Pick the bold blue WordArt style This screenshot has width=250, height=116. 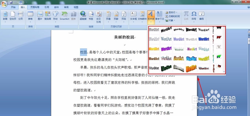point(203,39)
